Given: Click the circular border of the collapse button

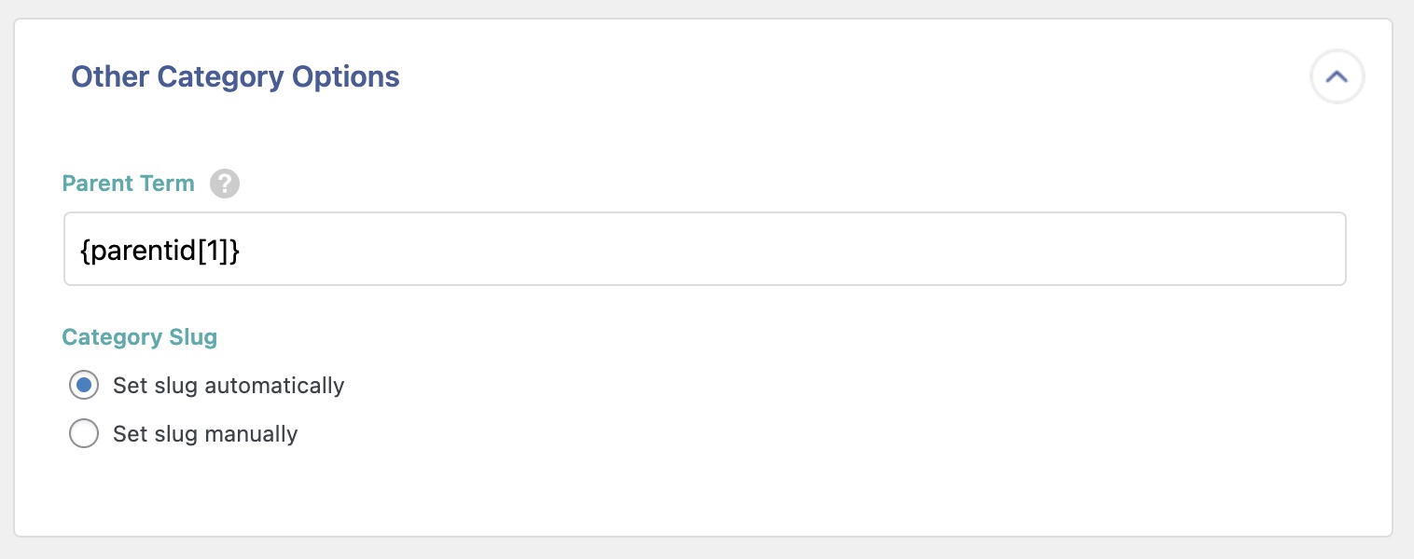Looking at the screenshot, I should click(1315, 65).
